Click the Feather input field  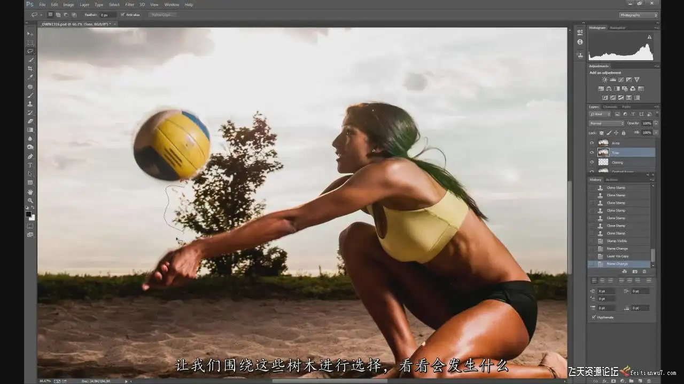click(108, 15)
